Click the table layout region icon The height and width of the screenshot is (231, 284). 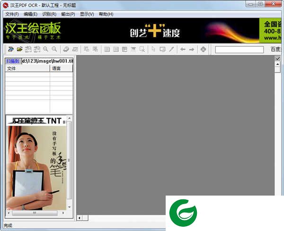pyautogui.click(x=124, y=49)
